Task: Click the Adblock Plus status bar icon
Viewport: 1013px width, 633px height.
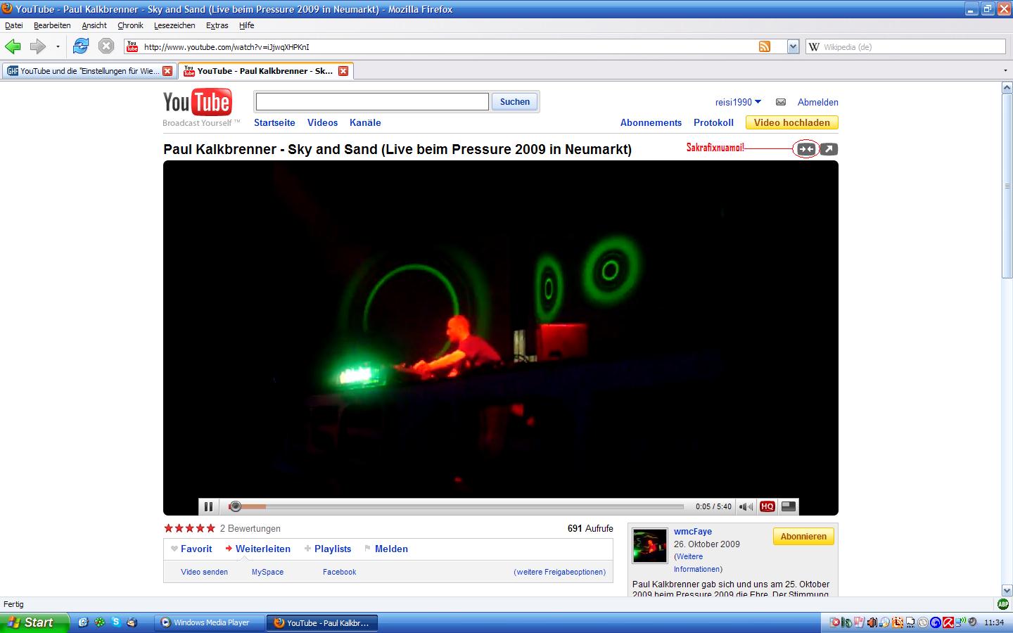Action: [1003, 604]
